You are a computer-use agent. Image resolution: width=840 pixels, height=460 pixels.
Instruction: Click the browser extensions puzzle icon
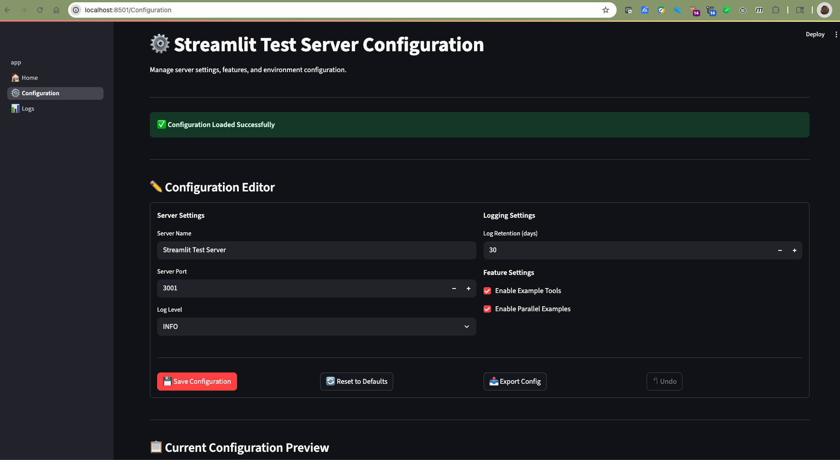pyautogui.click(x=776, y=10)
